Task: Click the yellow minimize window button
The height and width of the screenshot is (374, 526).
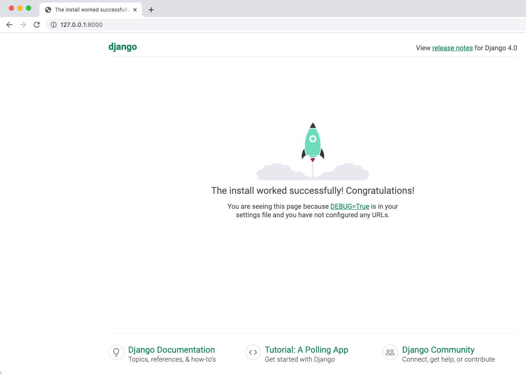Action: click(20, 8)
